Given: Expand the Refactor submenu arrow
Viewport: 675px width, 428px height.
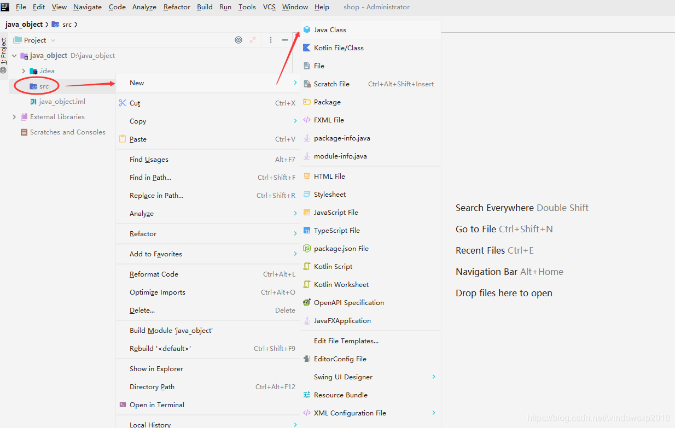Looking at the screenshot, I should point(295,233).
